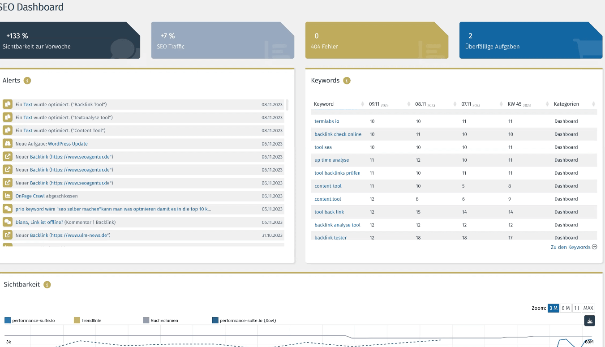Click the ulm-news.de backlink alert icon
605x347 pixels.
coord(7,235)
